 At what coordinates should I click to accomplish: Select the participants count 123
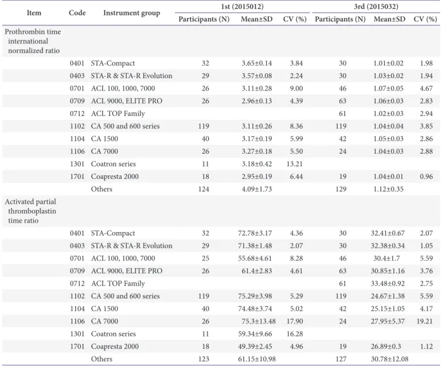tap(204, 359)
